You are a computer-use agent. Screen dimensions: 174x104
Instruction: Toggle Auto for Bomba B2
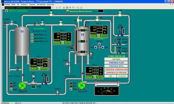click(x=71, y=89)
